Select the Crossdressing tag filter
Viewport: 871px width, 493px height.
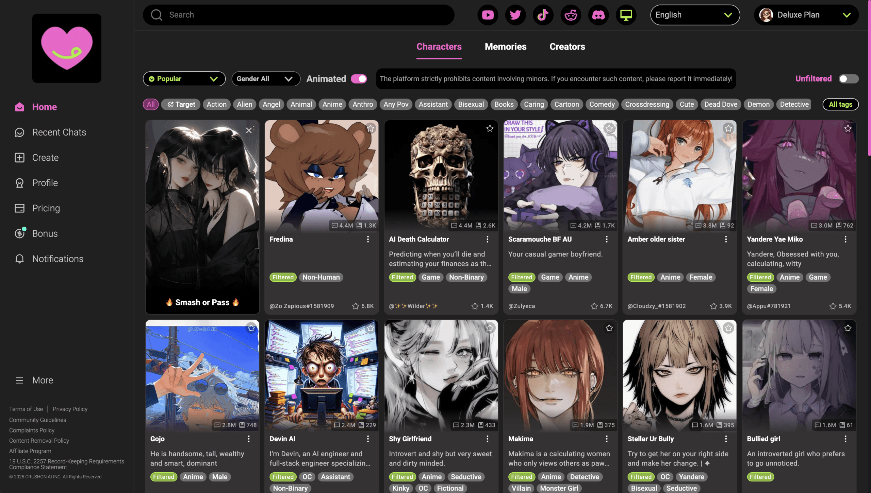coord(647,104)
